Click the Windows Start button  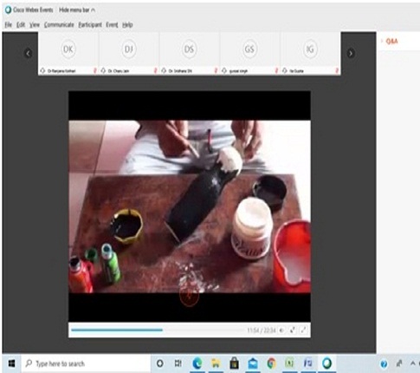(11, 363)
